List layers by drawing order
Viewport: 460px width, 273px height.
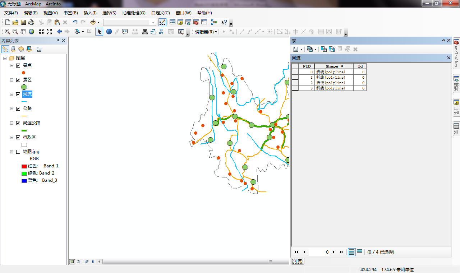[5, 49]
